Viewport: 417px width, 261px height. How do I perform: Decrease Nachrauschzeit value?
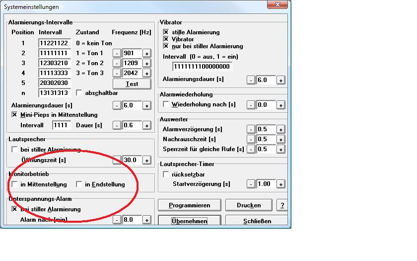(x=251, y=139)
